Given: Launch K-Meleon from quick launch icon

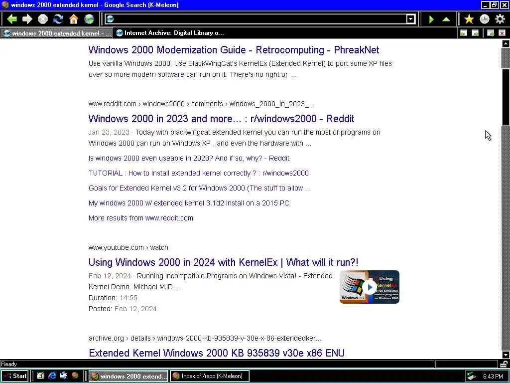Looking at the screenshot, I should pos(75,376).
